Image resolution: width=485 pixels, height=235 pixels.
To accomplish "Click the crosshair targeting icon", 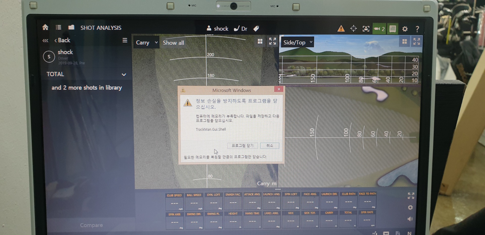I will click(x=353, y=29).
